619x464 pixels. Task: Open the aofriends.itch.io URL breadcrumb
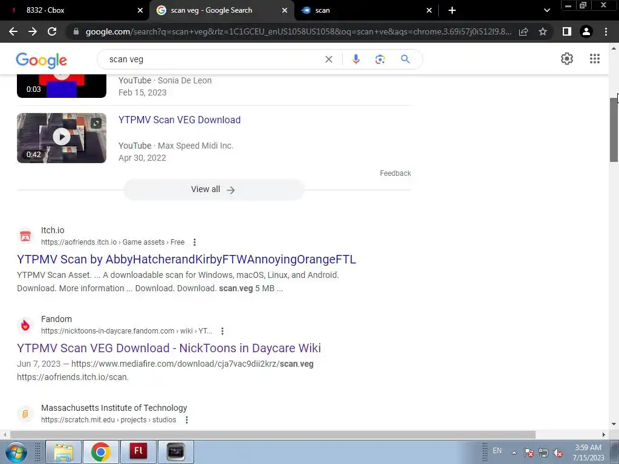(x=112, y=242)
